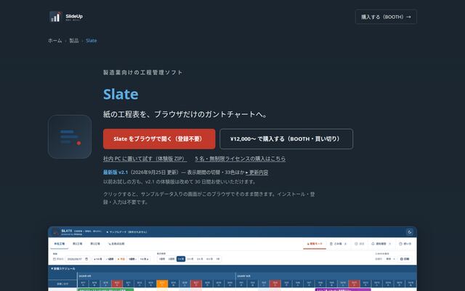The width and height of the screenshot is (465, 291).
Task: Click the クリックすると、サンプルデータ入り paragraph
Action: [209, 198]
